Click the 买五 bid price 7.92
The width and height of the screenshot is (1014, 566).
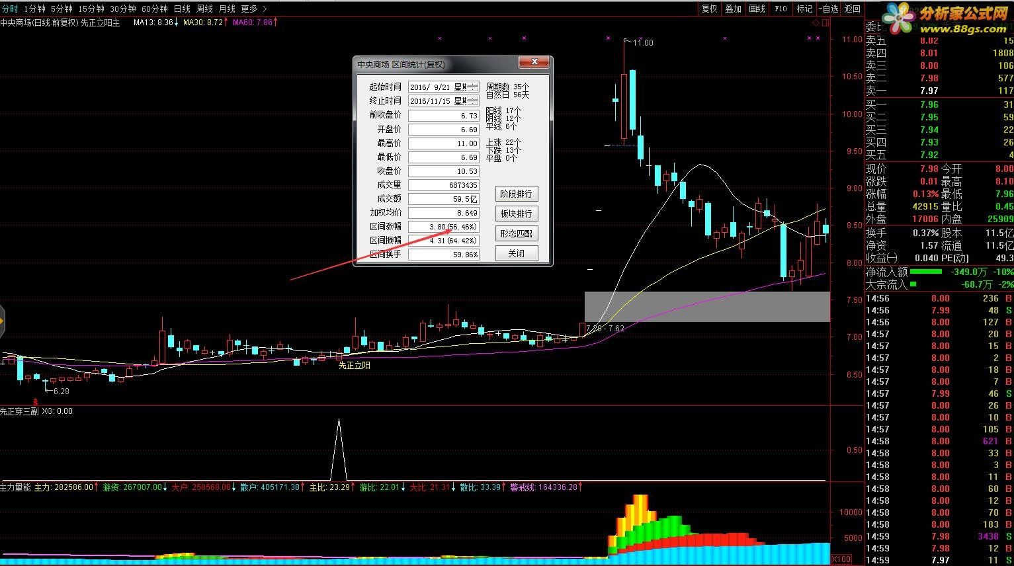point(929,155)
